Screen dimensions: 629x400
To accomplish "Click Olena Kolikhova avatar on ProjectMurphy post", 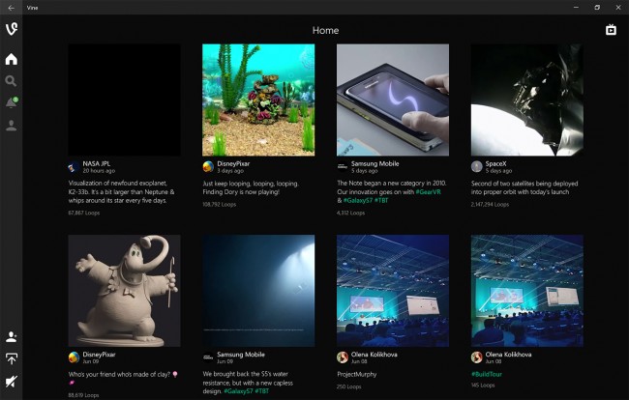I will click(343, 357).
